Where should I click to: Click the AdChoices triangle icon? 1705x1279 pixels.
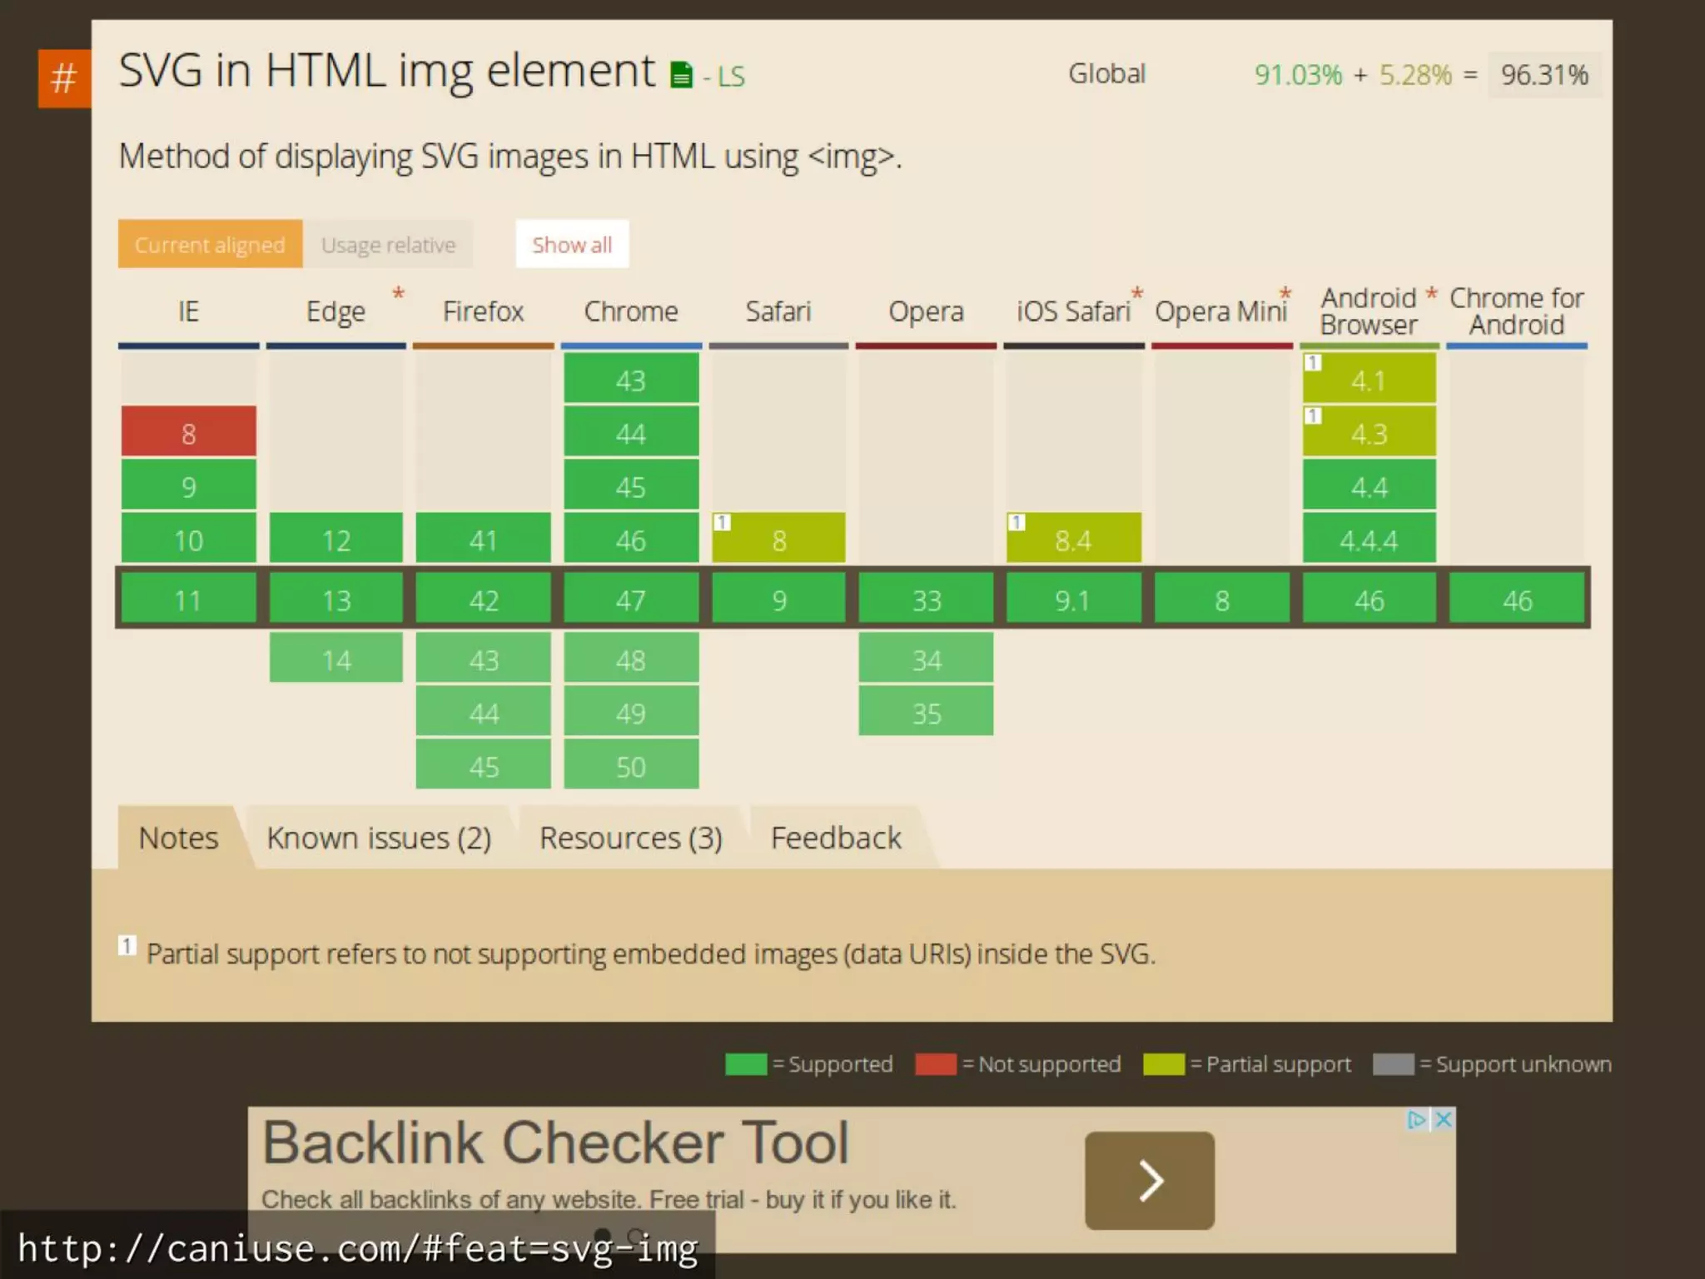[1415, 1119]
